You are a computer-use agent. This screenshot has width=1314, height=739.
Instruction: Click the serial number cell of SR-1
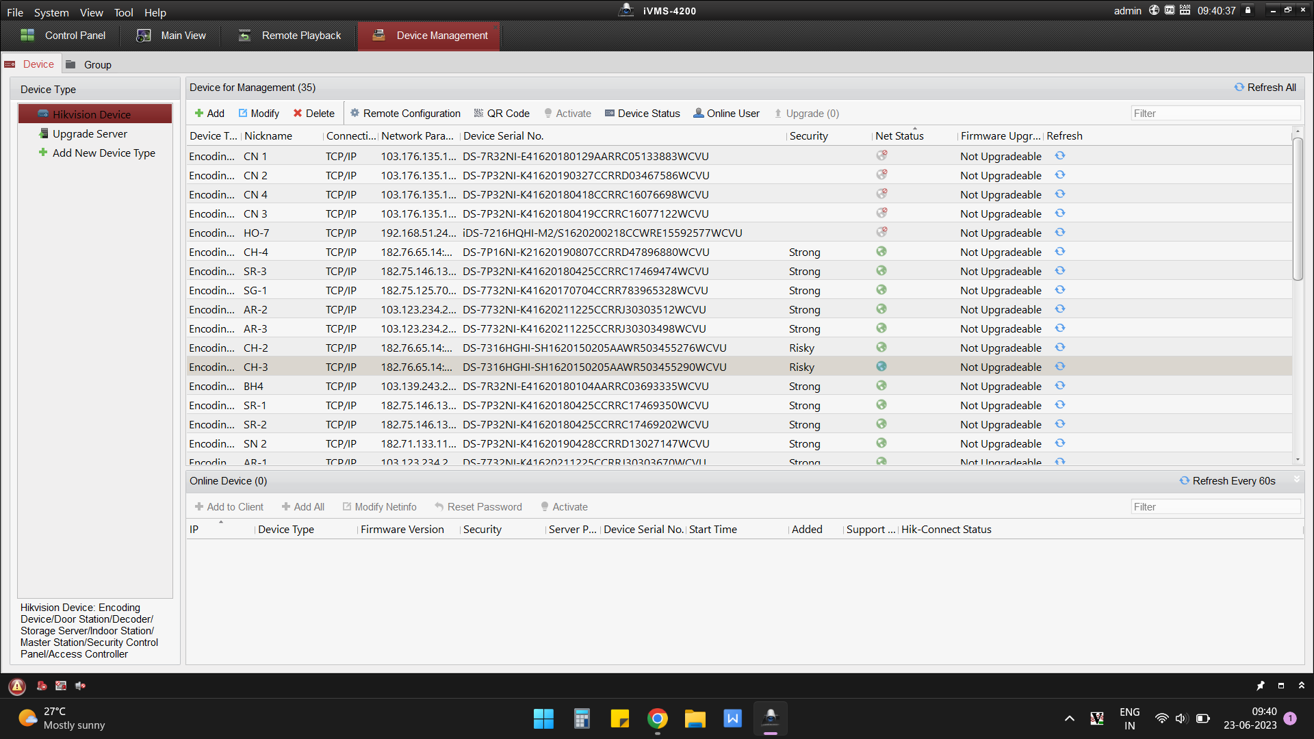tap(586, 405)
